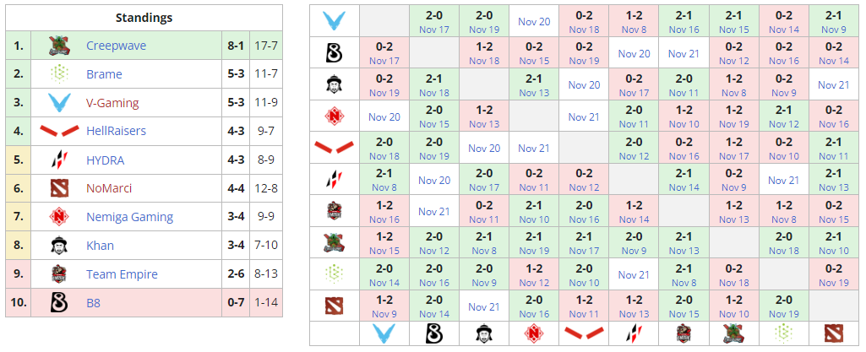Click Khan logo in crosstable's bottom row
This screenshot has width=866, height=352.
tap(484, 333)
